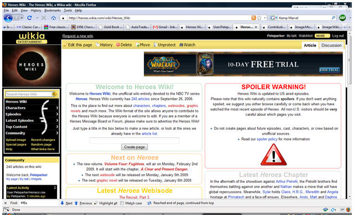Click Edit this page
The width and height of the screenshot is (354, 215).
pos(77,45)
